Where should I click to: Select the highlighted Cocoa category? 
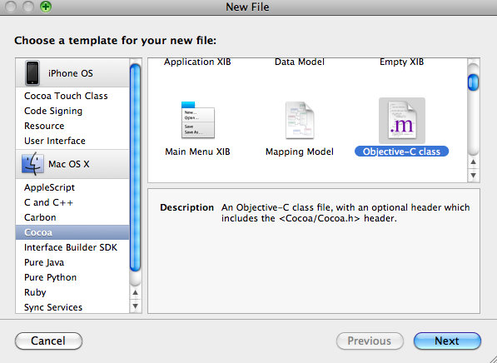click(x=72, y=232)
